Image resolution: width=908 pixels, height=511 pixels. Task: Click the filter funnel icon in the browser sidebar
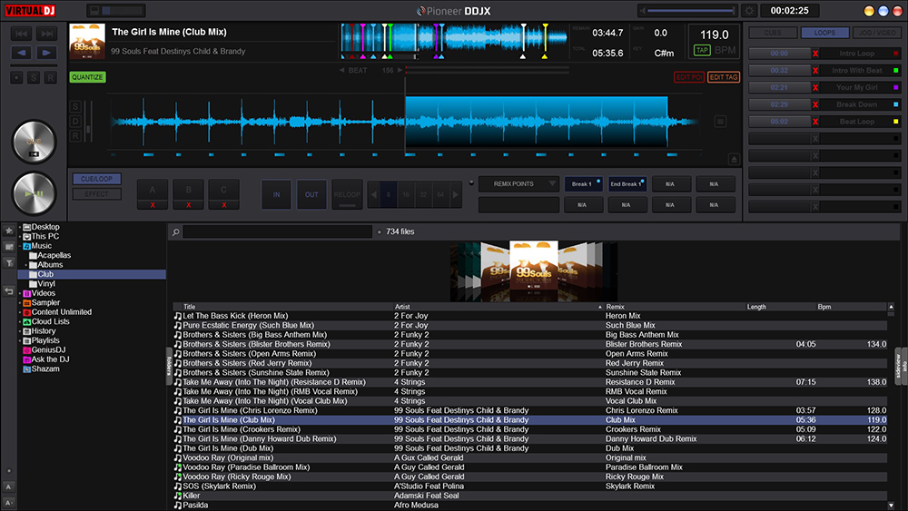(x=9, y=262)
